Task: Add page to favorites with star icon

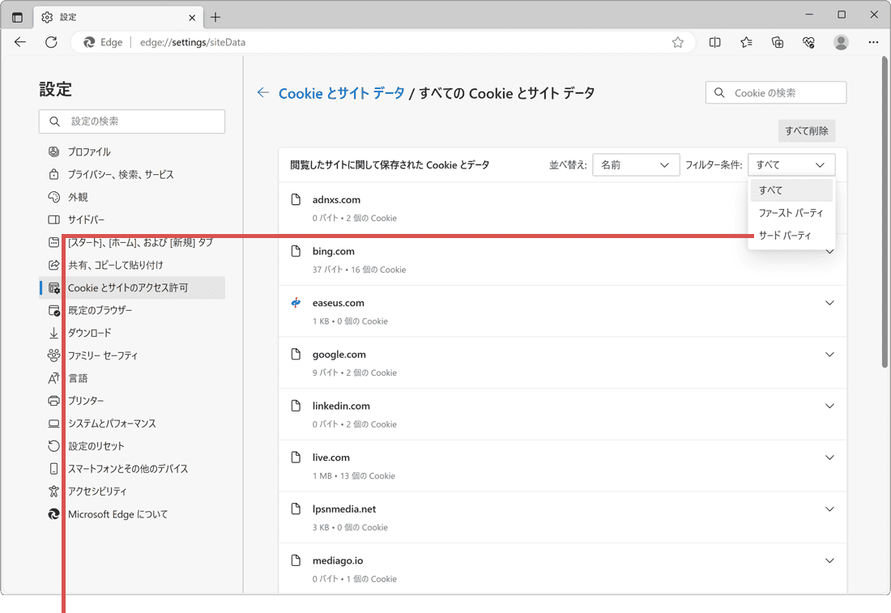Action: pyautogui.click(x=678, y=42)
